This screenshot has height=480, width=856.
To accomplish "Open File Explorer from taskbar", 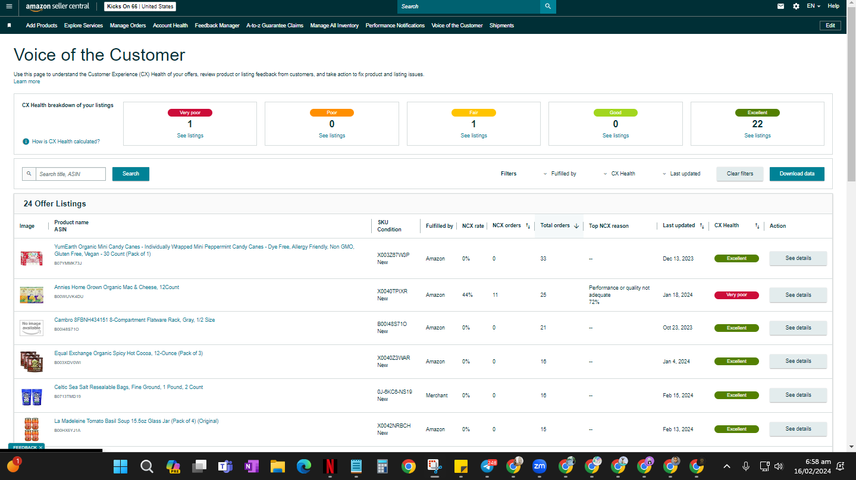I will point(278,466).
